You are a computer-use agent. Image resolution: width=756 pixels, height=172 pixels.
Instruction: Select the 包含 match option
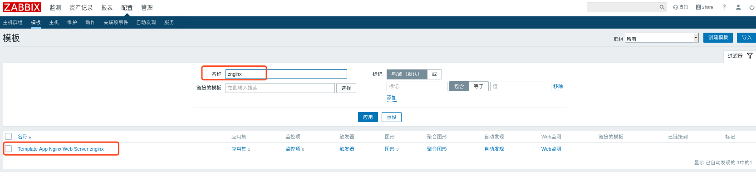pos(459,86)
